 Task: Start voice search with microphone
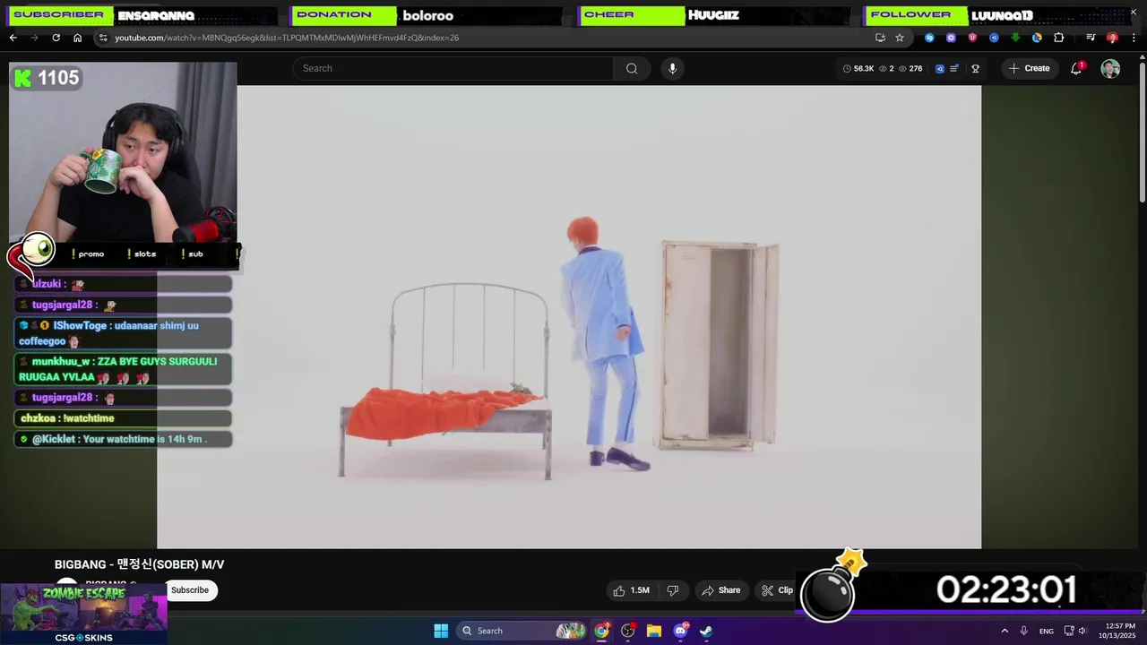tap(672, 68)
